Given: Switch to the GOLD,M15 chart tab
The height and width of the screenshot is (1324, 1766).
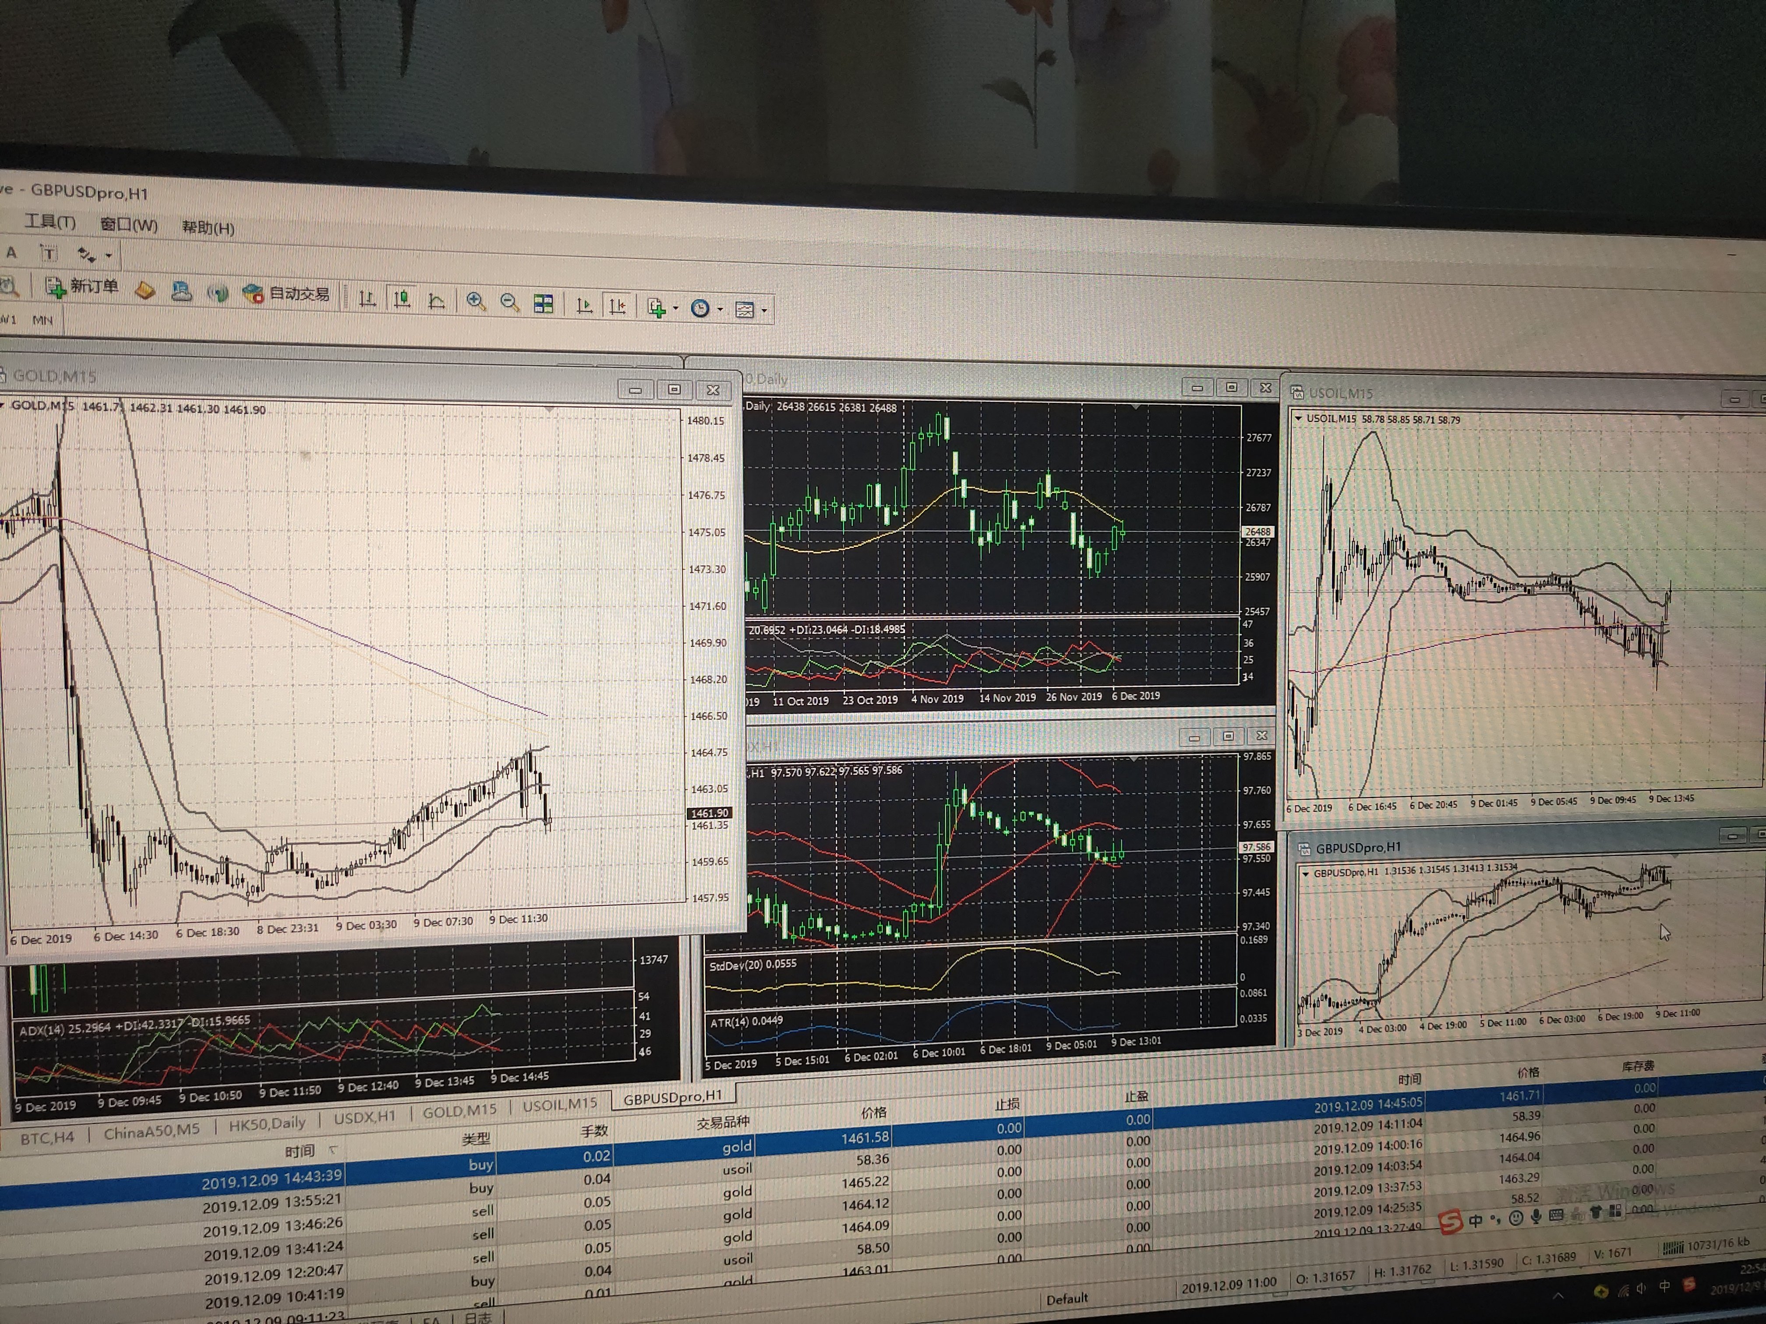Looking at the screenshot, I should (x=460, y=1110).
